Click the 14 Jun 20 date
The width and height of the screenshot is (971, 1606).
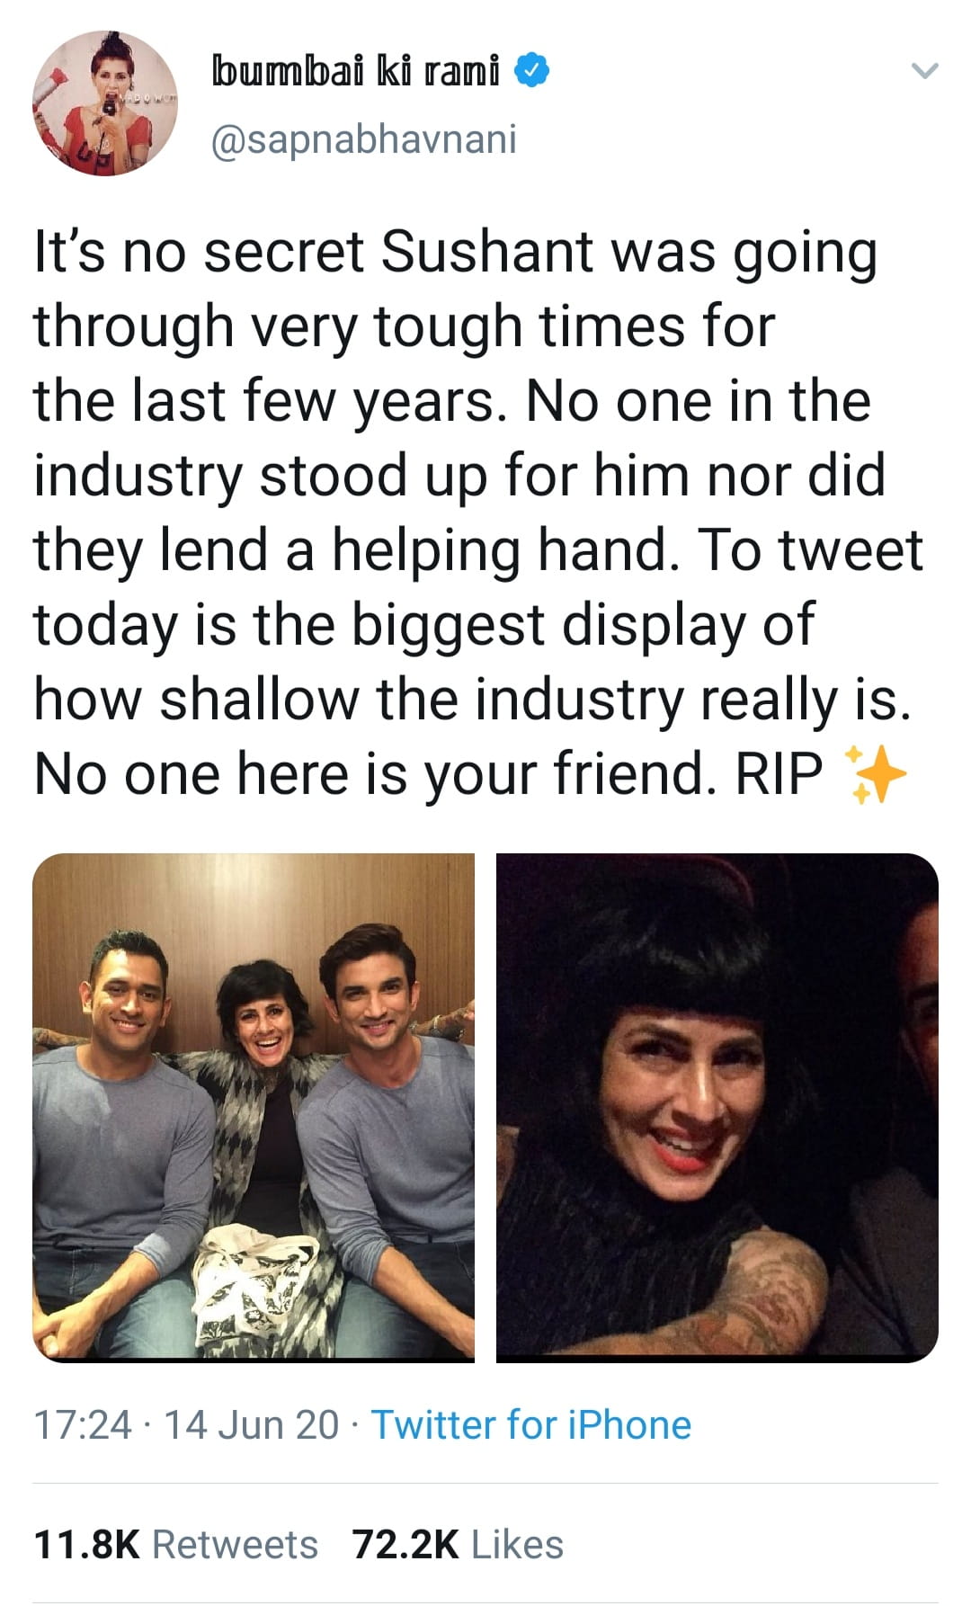[252, 1425]
